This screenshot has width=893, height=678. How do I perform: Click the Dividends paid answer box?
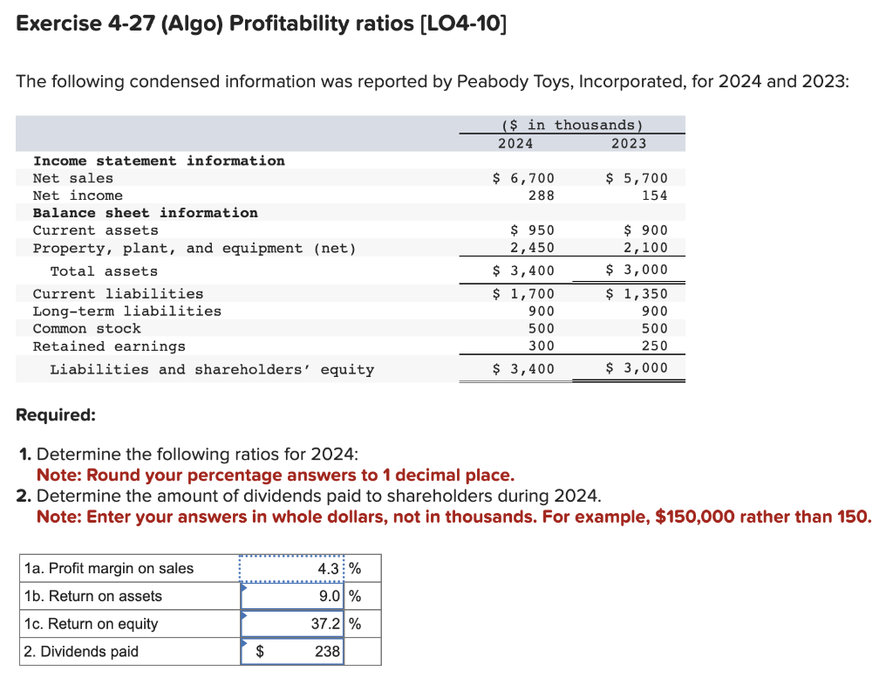pyautogui.click(x=297, y=651)
